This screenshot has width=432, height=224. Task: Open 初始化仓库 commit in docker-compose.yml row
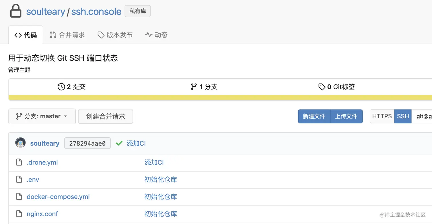161,197
